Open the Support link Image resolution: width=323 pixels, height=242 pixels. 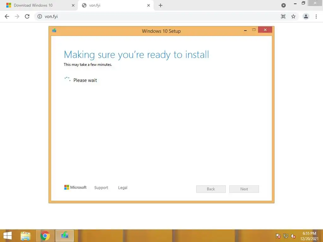click(x=101, y=188)
